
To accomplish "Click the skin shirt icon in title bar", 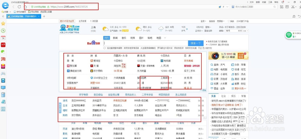I will (283, 2).
